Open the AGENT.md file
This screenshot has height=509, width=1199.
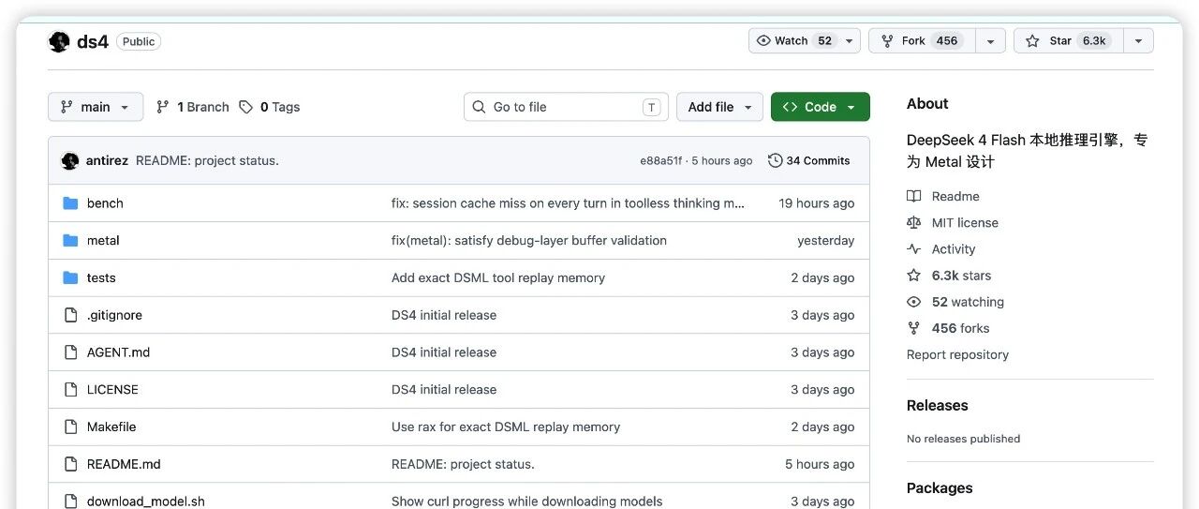pyautogui.click(x=118, y=352)
